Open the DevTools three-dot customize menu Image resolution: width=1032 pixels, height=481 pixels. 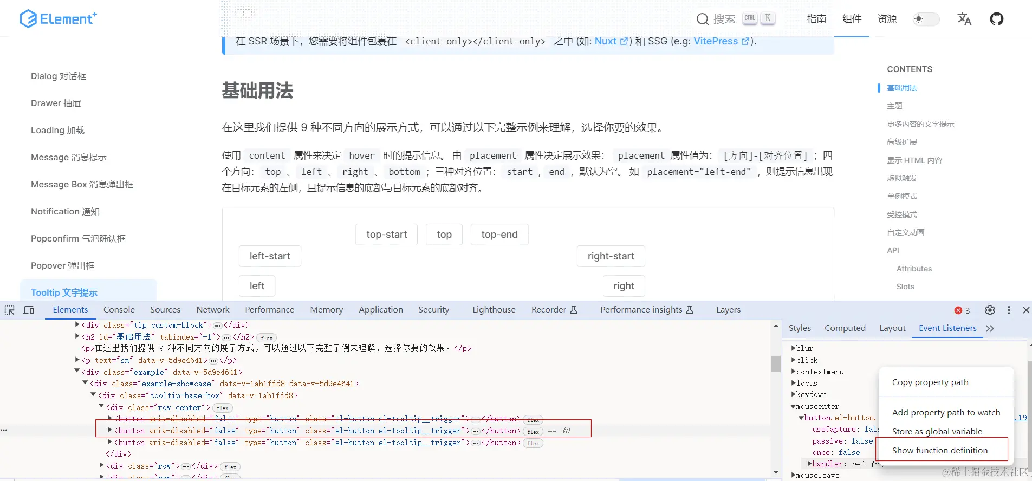click(1009, 310)
